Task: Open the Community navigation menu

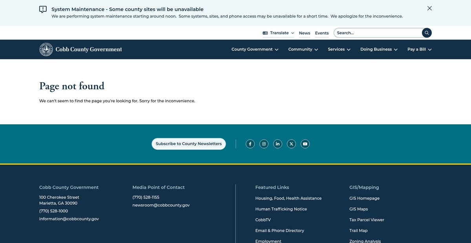Action: pos(303,49)
